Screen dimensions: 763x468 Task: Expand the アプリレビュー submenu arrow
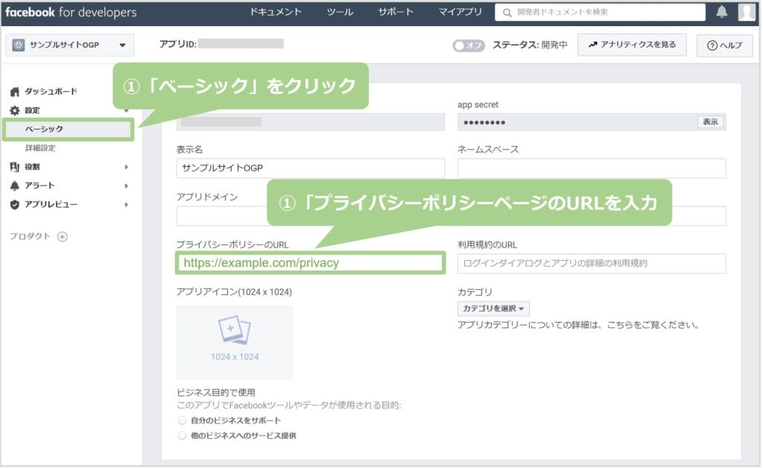point(127,205)
